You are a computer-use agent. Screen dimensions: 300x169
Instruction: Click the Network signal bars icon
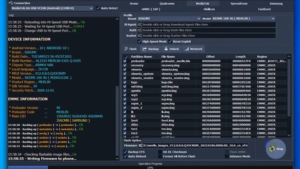187,49
